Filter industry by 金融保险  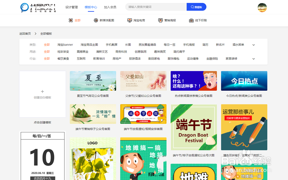pos(212,58)
